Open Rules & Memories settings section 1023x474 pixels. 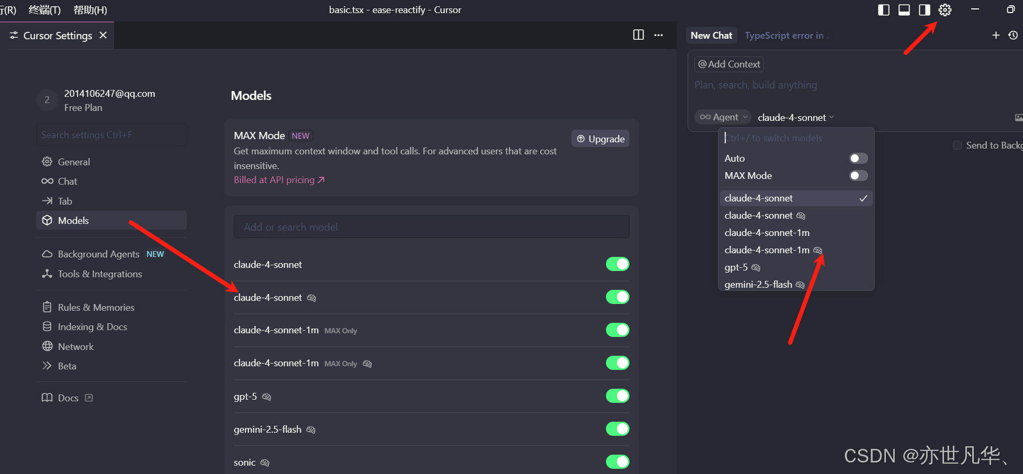click(x=111, y=307)
